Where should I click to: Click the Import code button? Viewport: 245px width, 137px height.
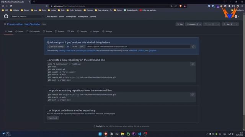[x=53, y=118]
